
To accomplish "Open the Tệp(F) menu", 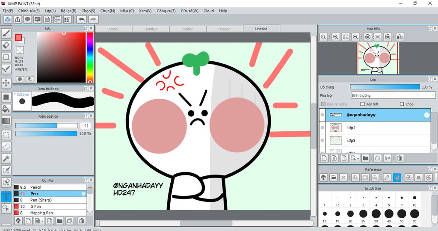I will pos(8,11).
